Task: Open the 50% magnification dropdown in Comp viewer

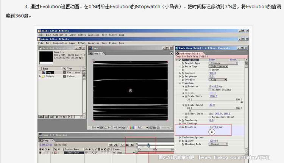Action: 95,128
